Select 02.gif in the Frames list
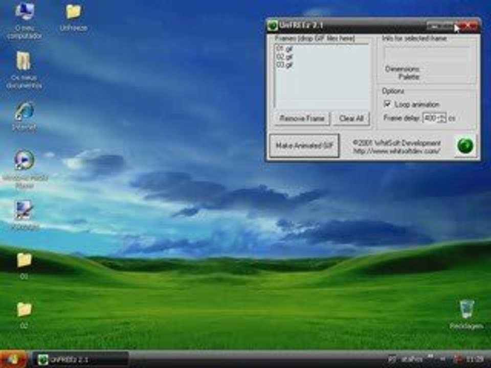 (x=284, y=57)
